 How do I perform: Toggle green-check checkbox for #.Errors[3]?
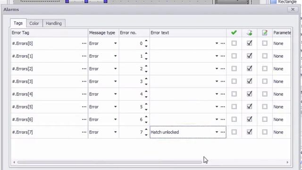point(234,81)
